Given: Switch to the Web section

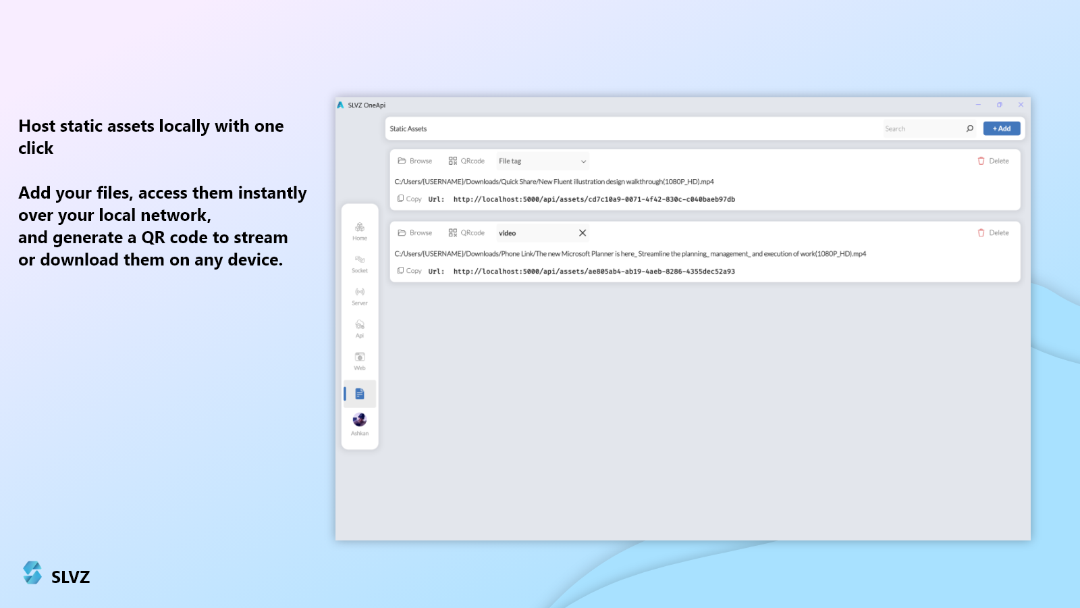Looking at the screenshot, I should 360,361.
